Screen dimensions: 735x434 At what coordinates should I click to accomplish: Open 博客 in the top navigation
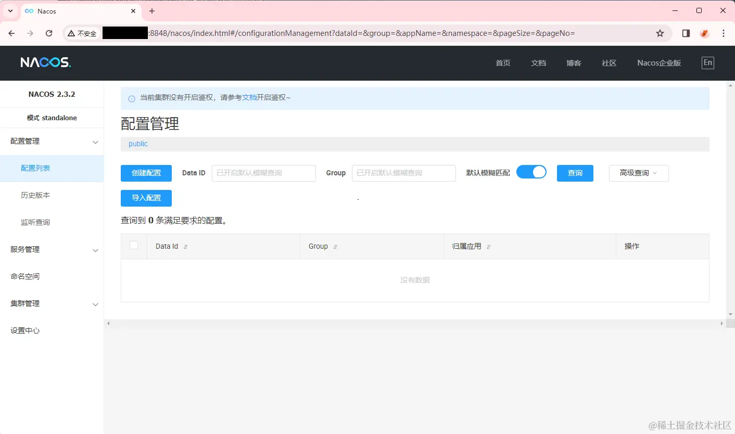(x=574, y=63)
